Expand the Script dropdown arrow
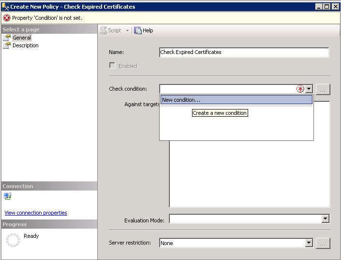 (127, 30)
